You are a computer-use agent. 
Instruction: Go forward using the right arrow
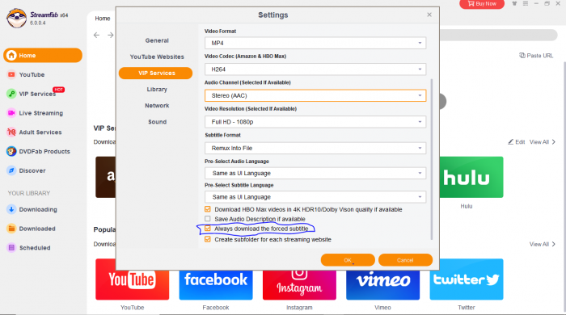point(111,35)
